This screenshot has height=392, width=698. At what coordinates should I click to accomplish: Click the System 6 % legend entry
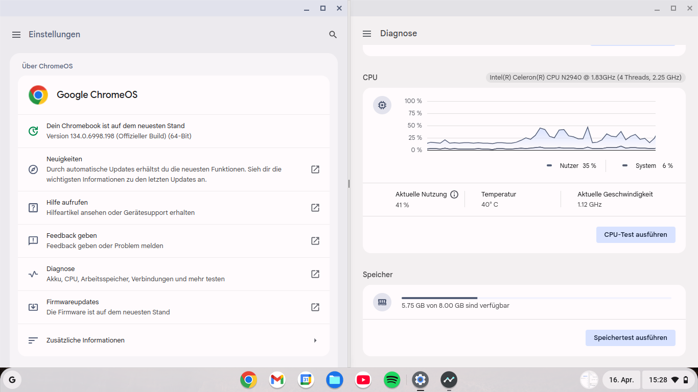(x=647, y=166)
